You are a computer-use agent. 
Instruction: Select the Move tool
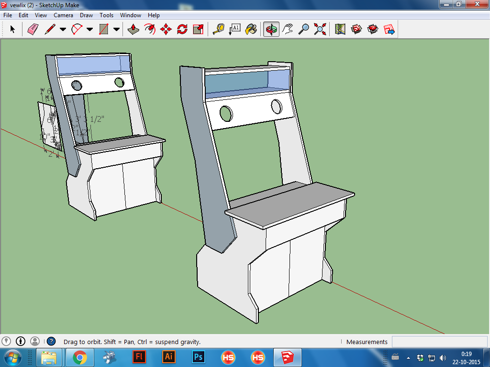(x=166, y=30)
